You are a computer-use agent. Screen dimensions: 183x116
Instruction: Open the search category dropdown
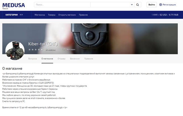pos(112,5)
